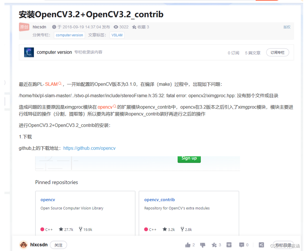Click 专栏收录该内容 text

(88, 52)
